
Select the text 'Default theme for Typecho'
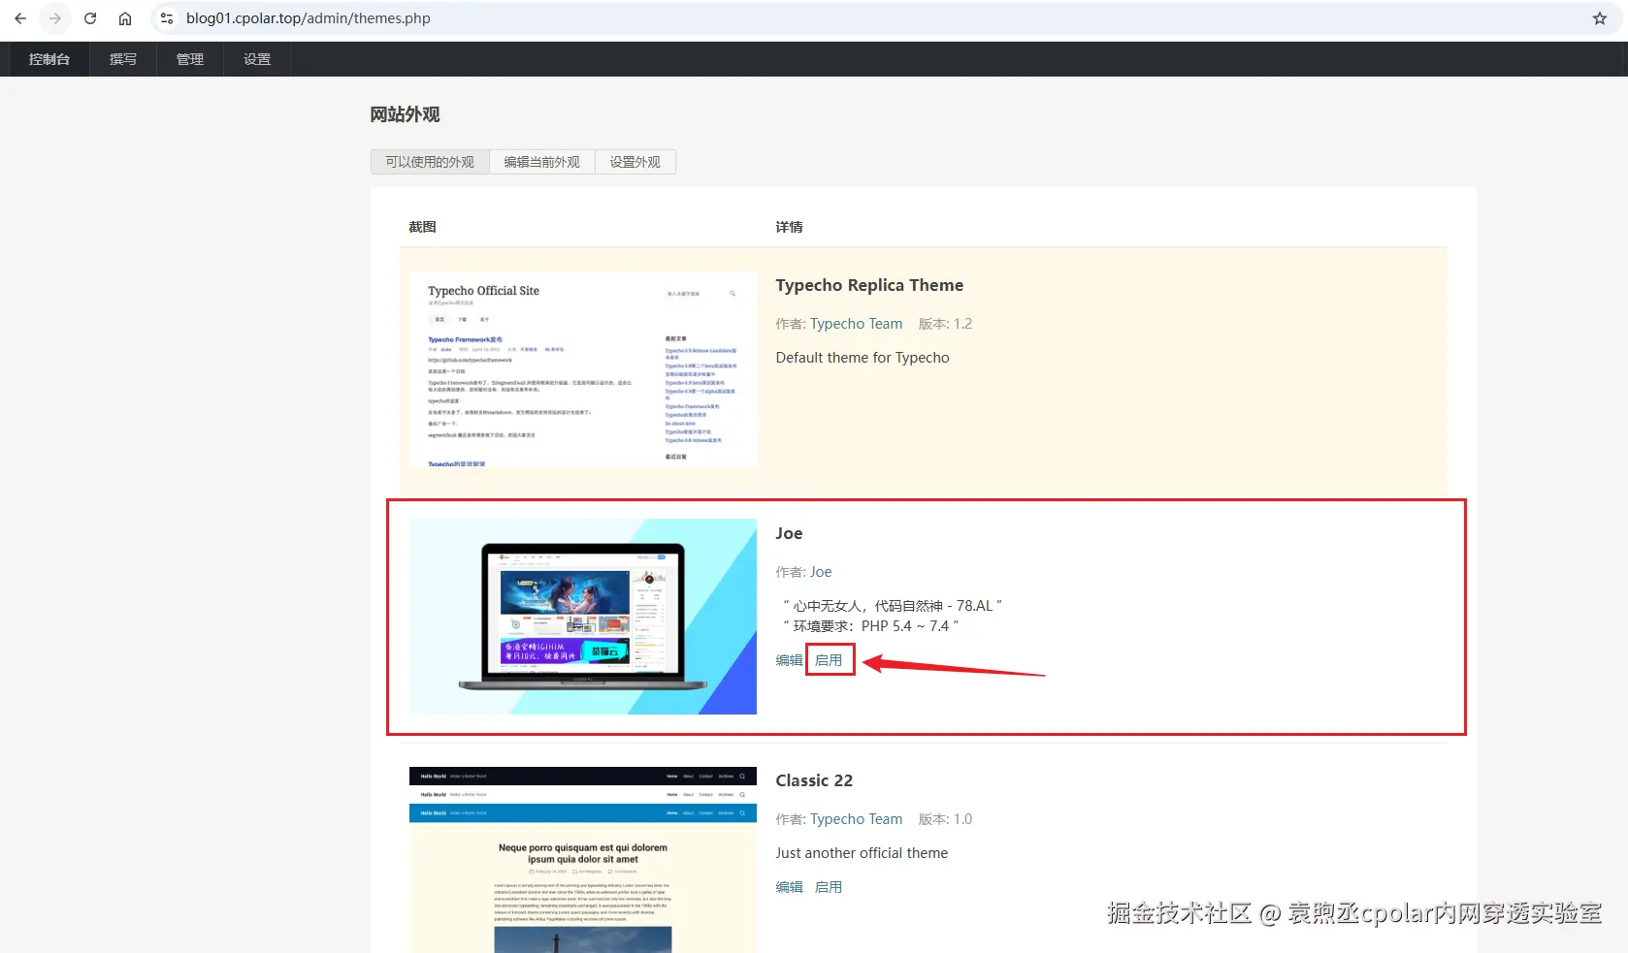click(x=863, y=358)
